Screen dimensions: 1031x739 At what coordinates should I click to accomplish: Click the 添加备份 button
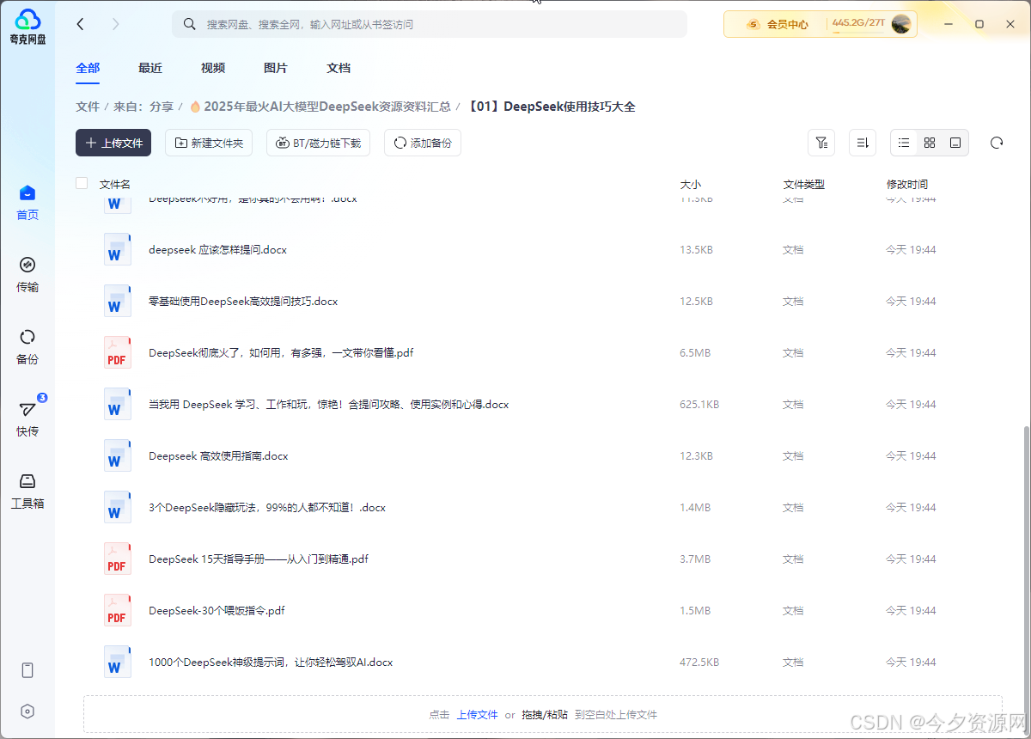pyautogui.click(x=423, y=143)
